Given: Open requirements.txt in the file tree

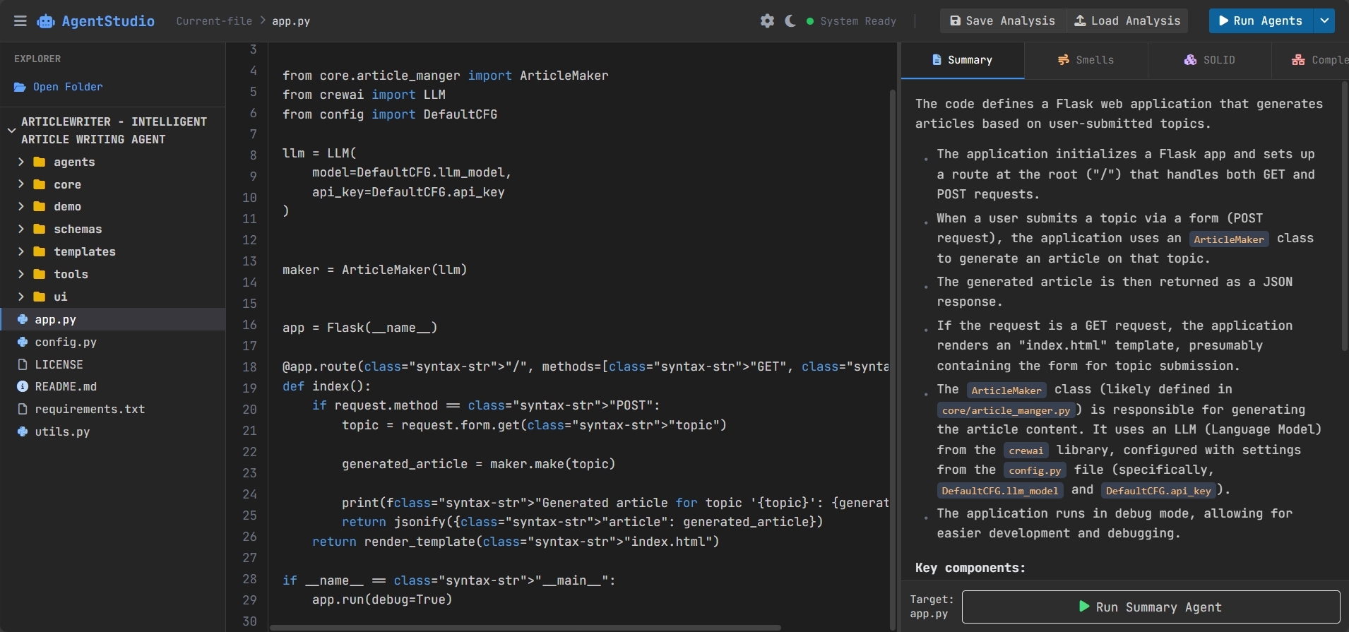Looking at the screenshot, I should 113,409.
